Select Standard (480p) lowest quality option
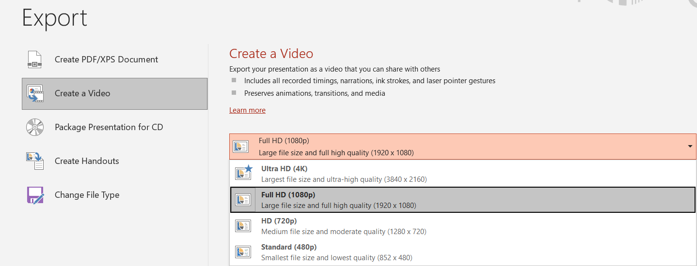The height and width of the screenshot is (266, 697). 336,252
